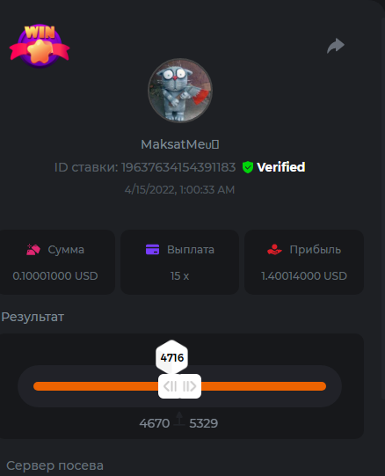Click the Verified label text
This screenshot has height=476, width=385.
click(281, 167)
